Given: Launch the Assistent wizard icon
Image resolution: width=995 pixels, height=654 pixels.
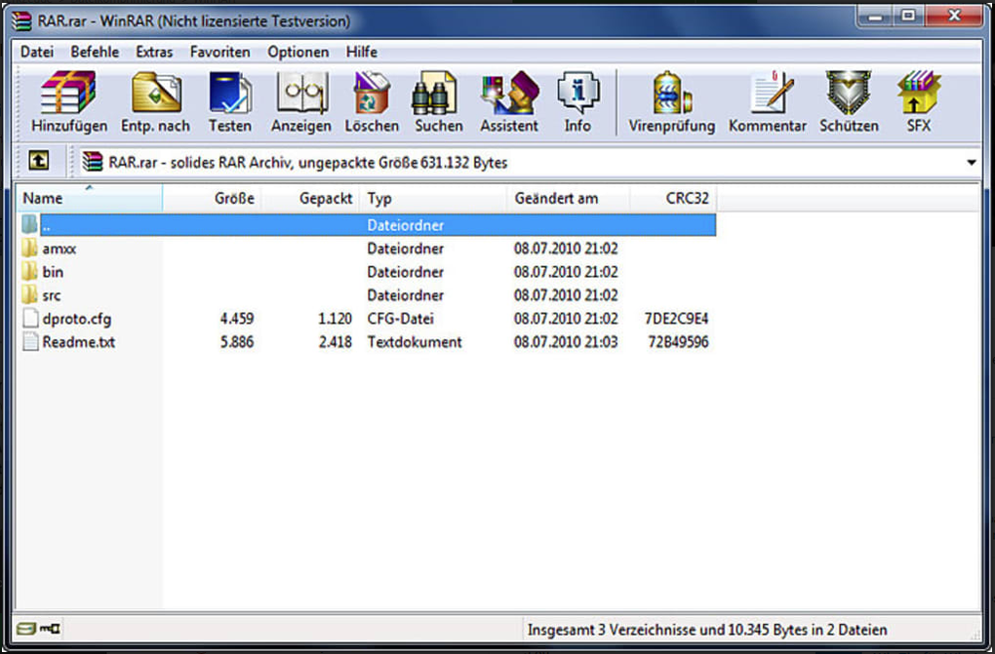Looking at the screenshot, I should point(509,93).
